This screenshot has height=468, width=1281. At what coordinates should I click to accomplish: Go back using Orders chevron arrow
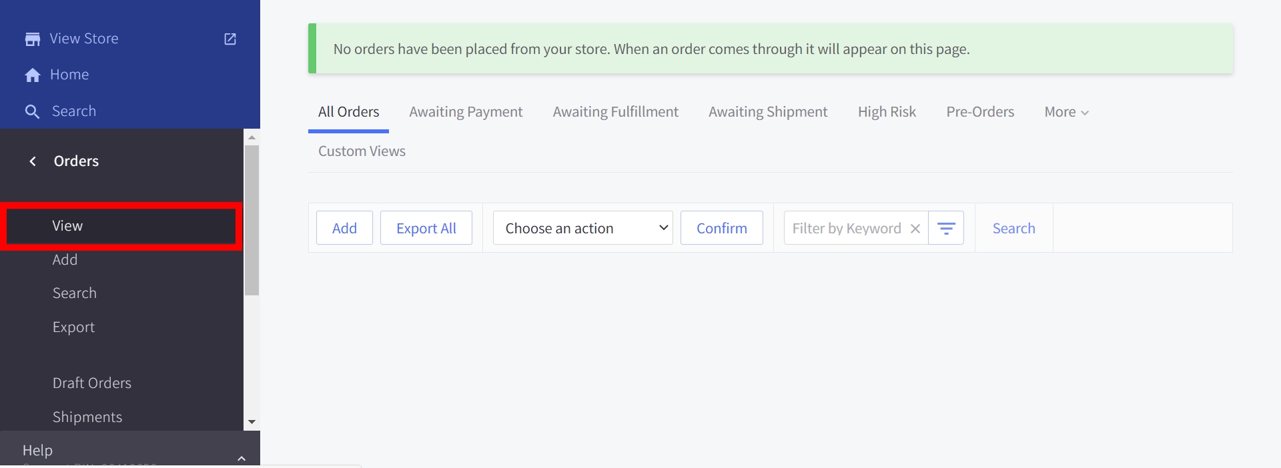click(33, 161)
